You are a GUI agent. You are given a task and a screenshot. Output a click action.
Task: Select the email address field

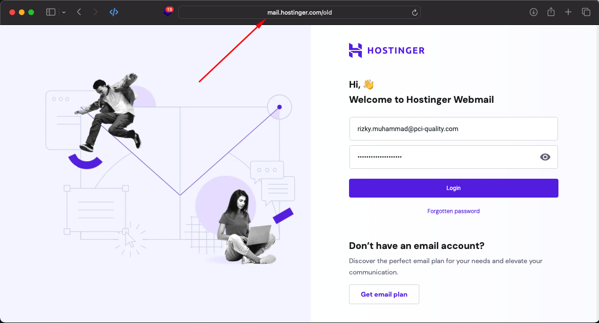click(x=453, y=128)
